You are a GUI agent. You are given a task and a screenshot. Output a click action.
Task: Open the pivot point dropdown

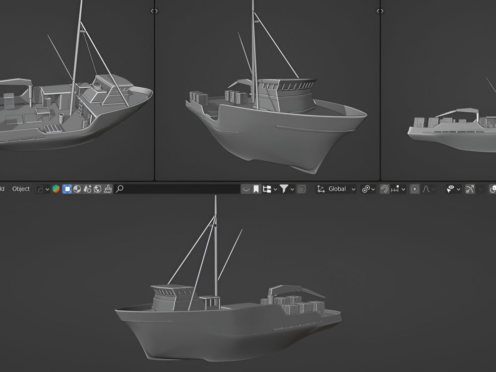pos(369,189)
